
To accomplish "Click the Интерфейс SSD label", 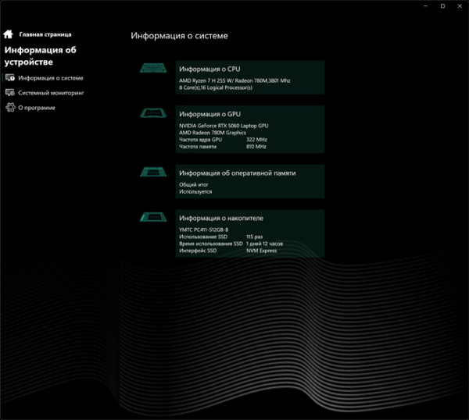I will [x=198, y=251].
